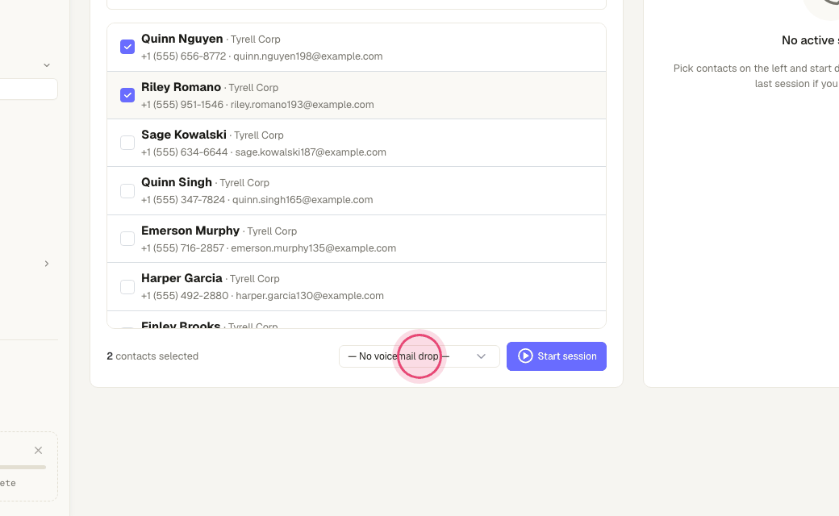Click the name Quinn Nguyen
The height and width of the screenshot is (516, 839).
[x=182, y=39]
